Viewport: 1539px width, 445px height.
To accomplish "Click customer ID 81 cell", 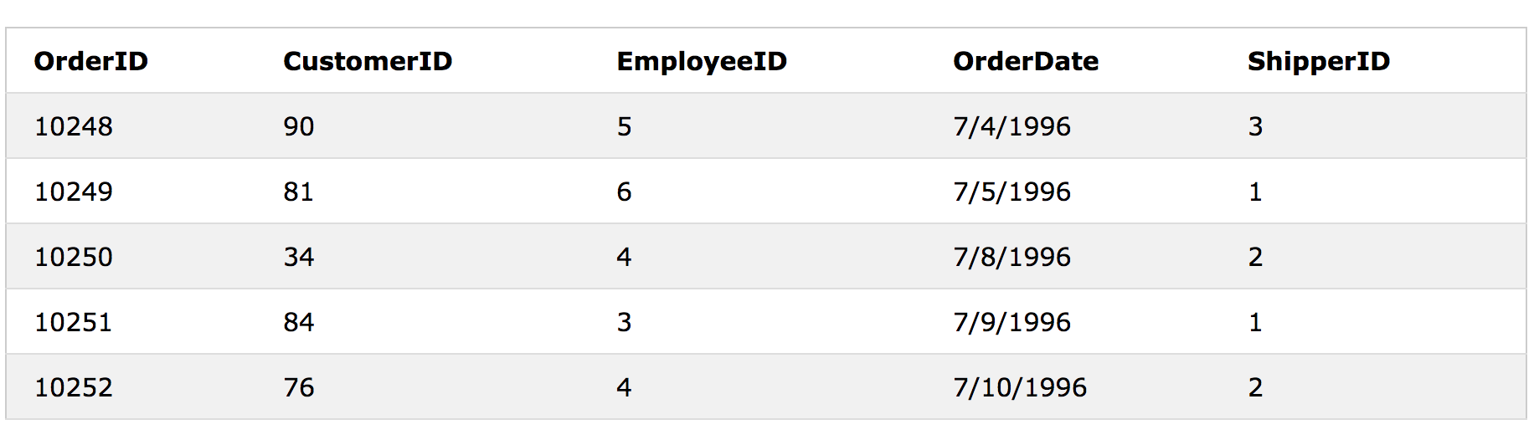I will tap(299, 192).
